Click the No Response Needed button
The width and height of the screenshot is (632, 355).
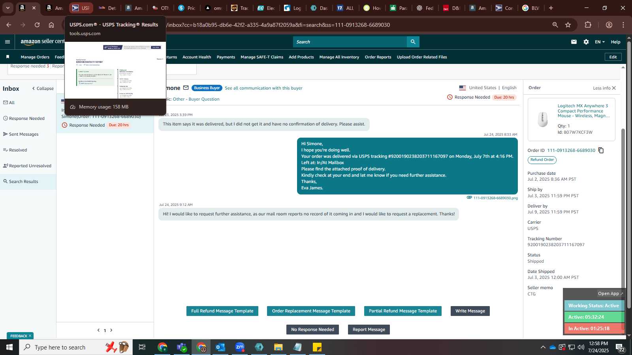pos(312,329)
